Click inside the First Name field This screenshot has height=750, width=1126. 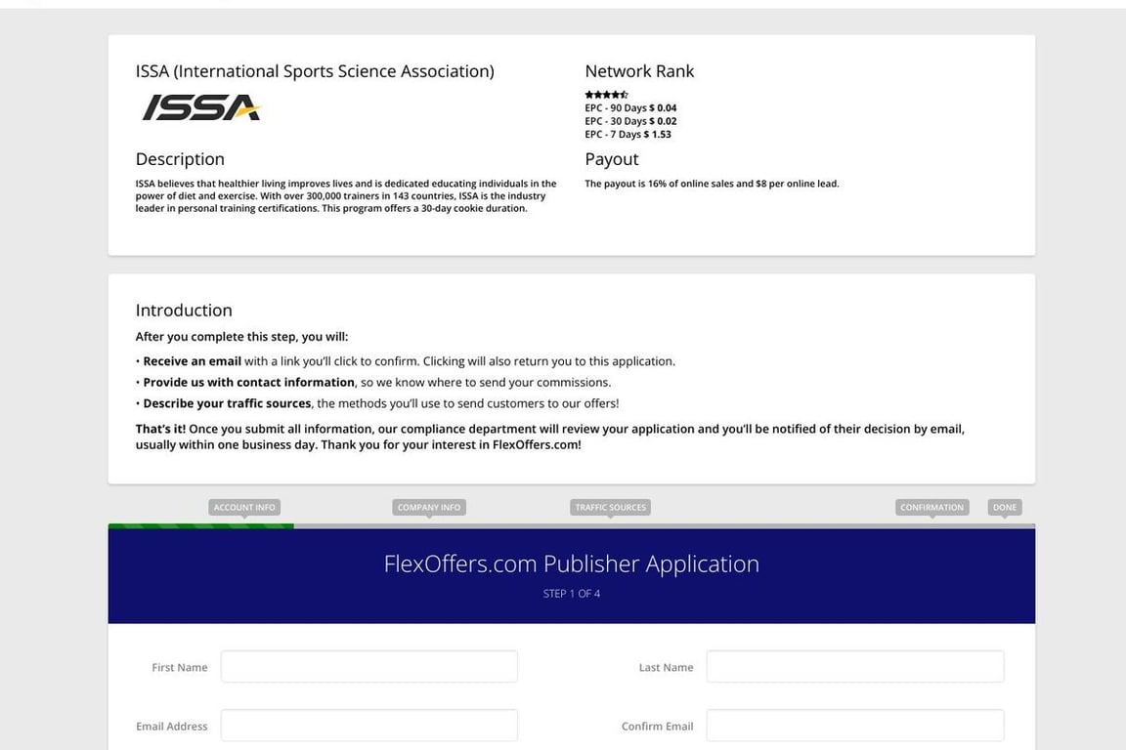pos(368,666)
